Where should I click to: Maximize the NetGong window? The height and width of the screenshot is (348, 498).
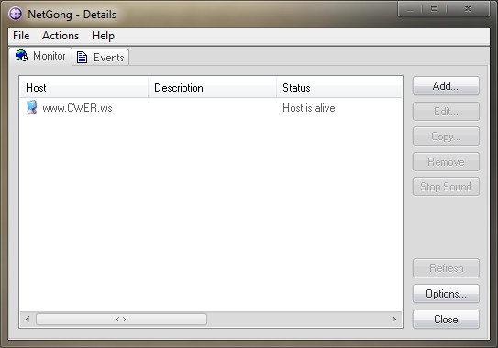point(434,9)
